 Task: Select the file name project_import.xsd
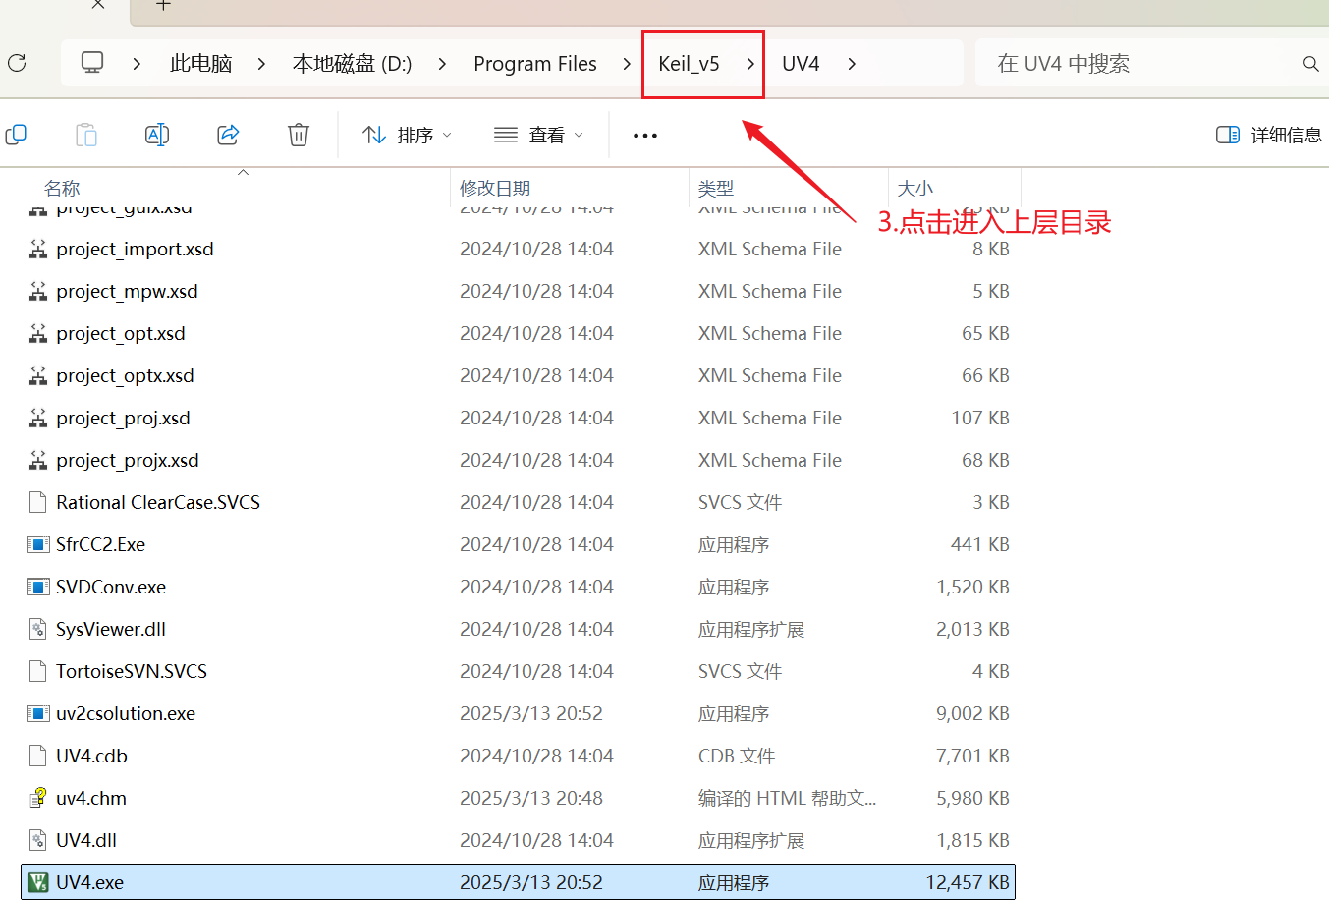point(136,249)
